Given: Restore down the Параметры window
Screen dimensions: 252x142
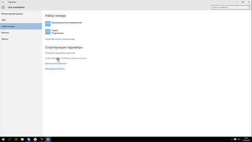Looking at the screenshot, I should point(243,2).
